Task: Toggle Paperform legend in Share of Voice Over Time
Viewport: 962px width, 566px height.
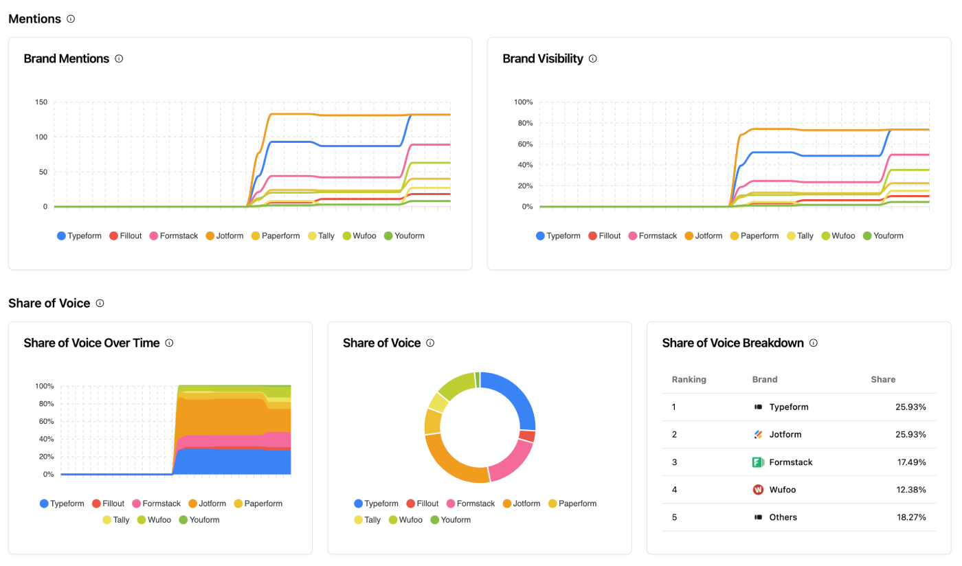Action: coord(258,504)
